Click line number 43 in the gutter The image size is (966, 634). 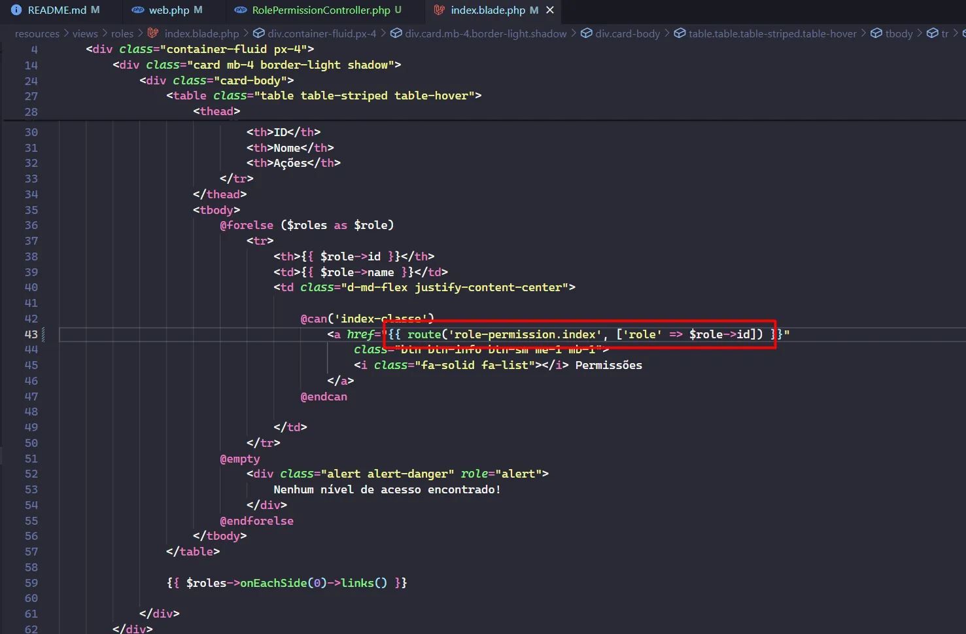tap(31, 334)
